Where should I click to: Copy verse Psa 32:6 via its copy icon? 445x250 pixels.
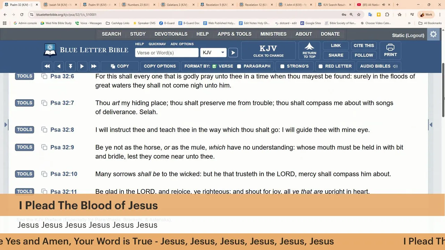(44, 76)
